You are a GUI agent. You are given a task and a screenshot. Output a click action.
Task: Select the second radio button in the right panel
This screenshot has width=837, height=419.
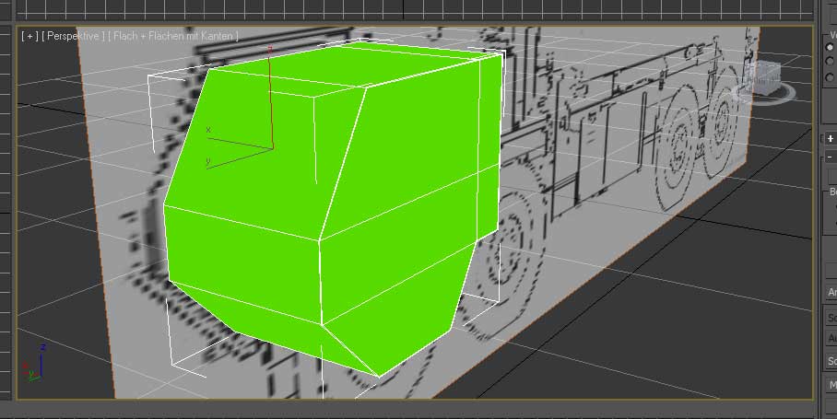pyautogui.click(x=831, y=62)
